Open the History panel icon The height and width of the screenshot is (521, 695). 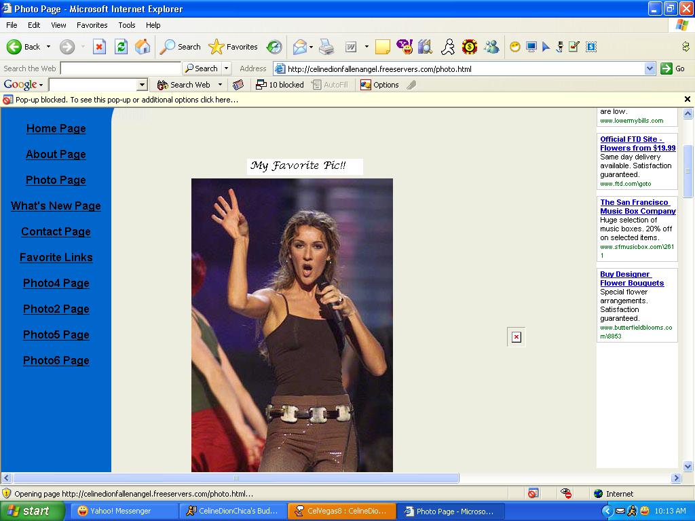click(x=274, y=47)
